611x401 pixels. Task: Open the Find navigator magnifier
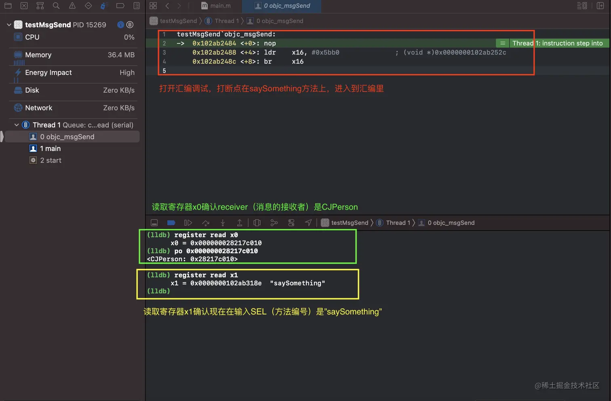[56, 6]
